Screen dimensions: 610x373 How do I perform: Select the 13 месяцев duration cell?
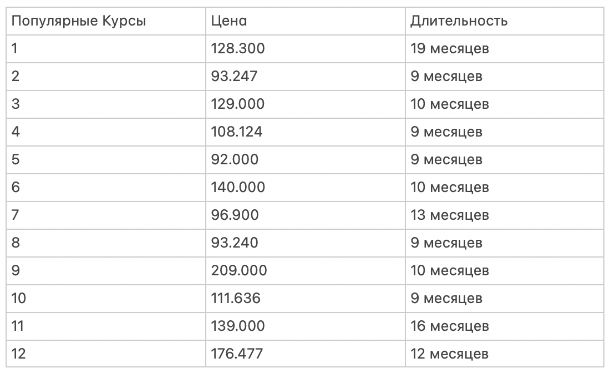[450, 215]
